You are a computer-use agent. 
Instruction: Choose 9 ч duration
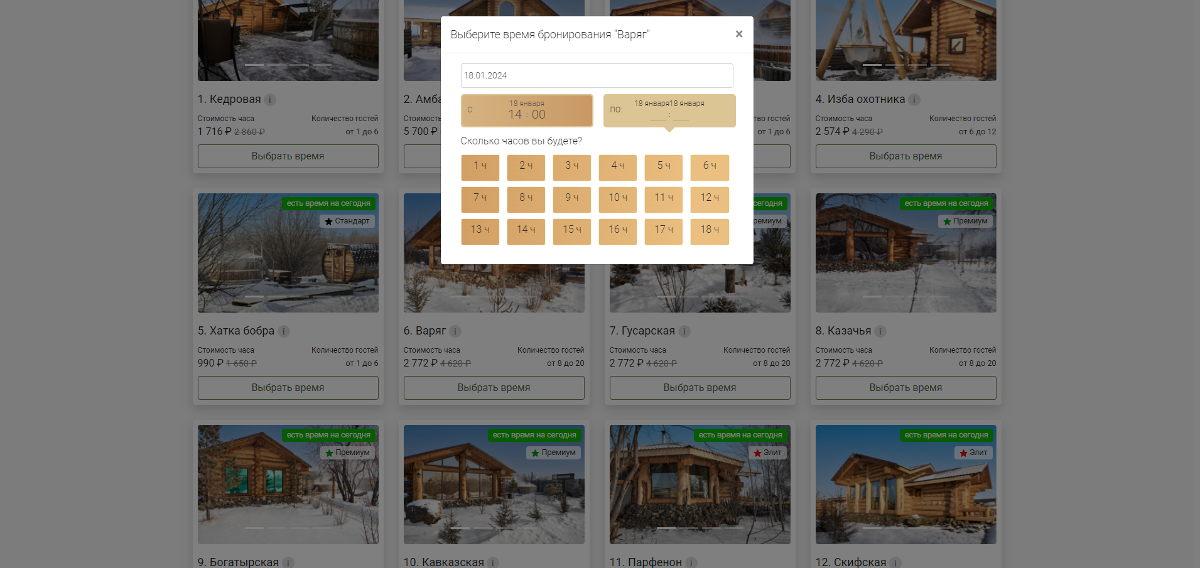[x=572, y=199]
